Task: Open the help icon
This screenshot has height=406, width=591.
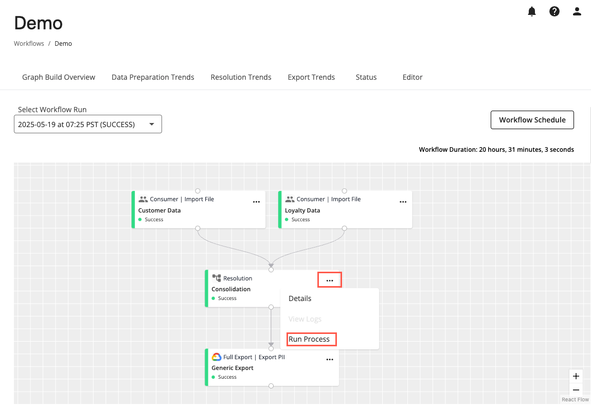Action: pos(554,11)
